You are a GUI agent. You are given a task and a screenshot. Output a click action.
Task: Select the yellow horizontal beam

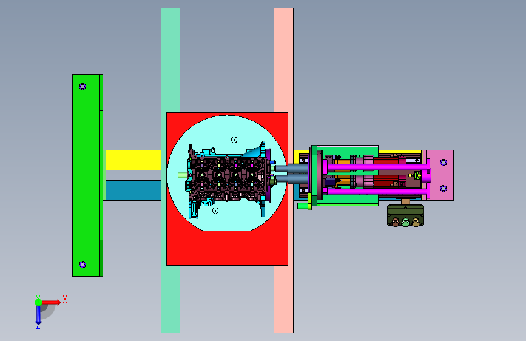click(133, 160)
